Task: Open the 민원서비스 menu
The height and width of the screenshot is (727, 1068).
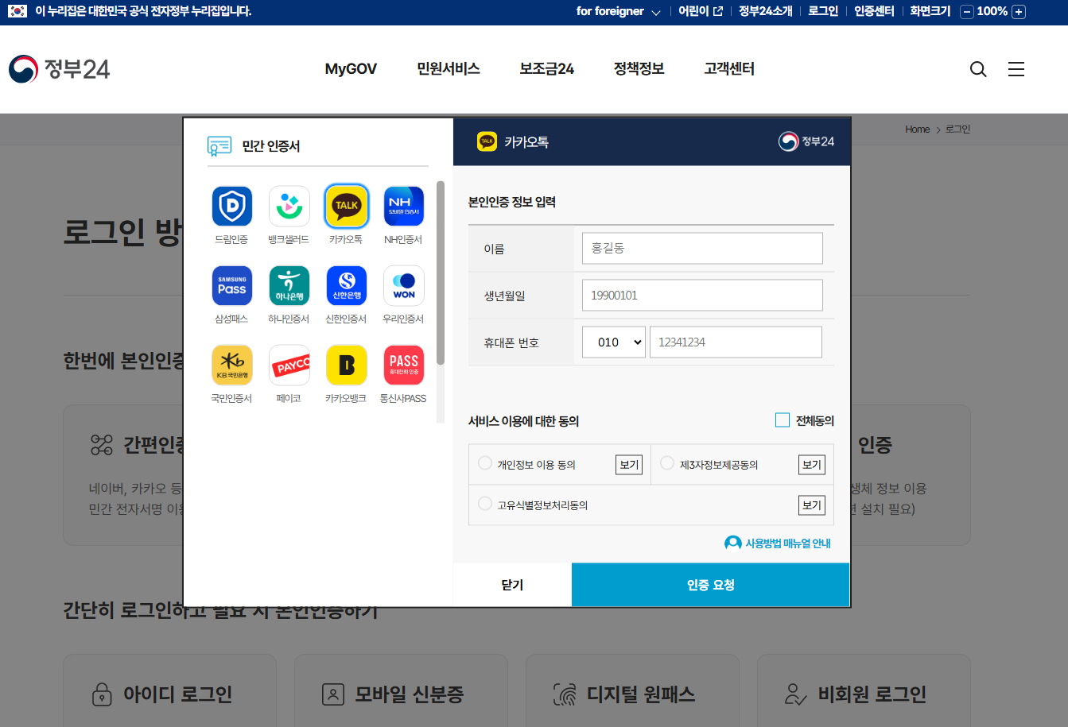Action: pyautogui.click(x=449, y=69)
